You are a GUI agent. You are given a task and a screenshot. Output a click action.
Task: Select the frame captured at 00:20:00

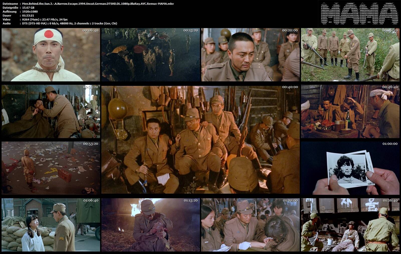pyautogui.click(x=250, y=55)
